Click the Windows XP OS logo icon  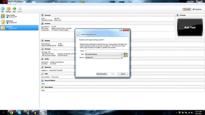point(126,55)
